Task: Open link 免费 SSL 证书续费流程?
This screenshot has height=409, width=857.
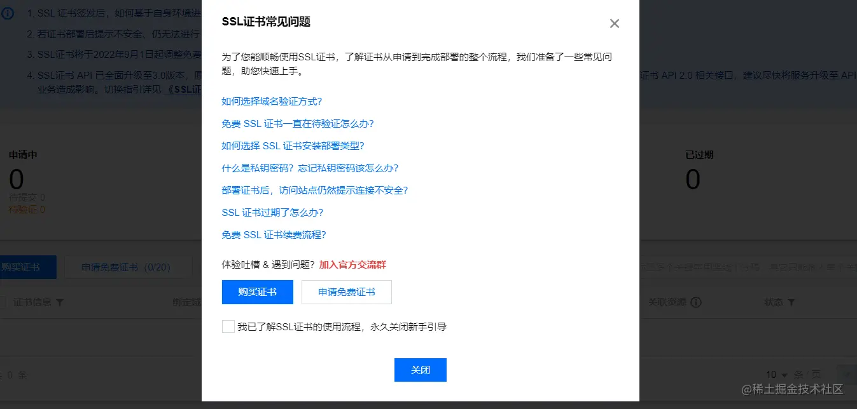Action: [274, 235]
